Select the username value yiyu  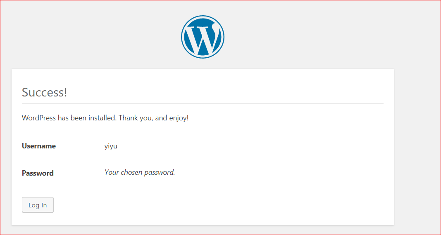point(111,146)
